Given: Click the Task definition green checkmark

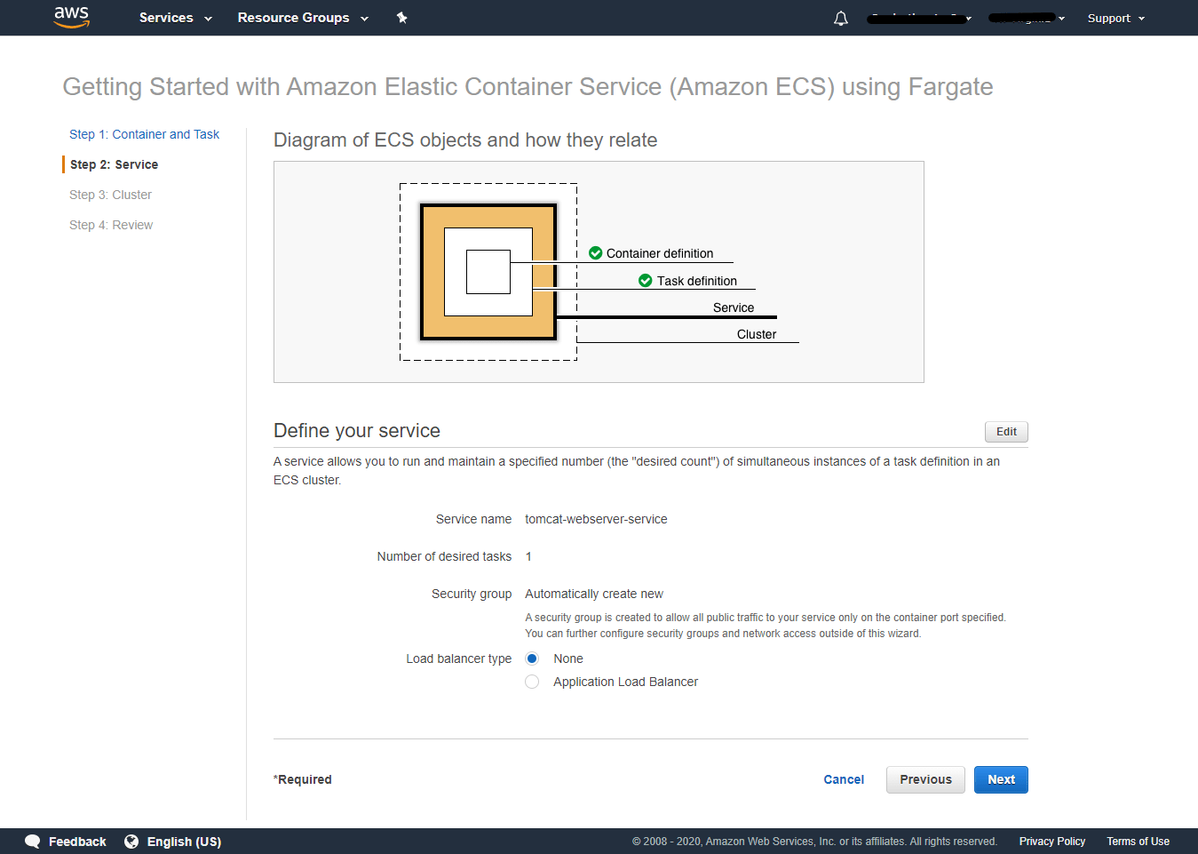Looking at the screenshot, I should [646, 281].
